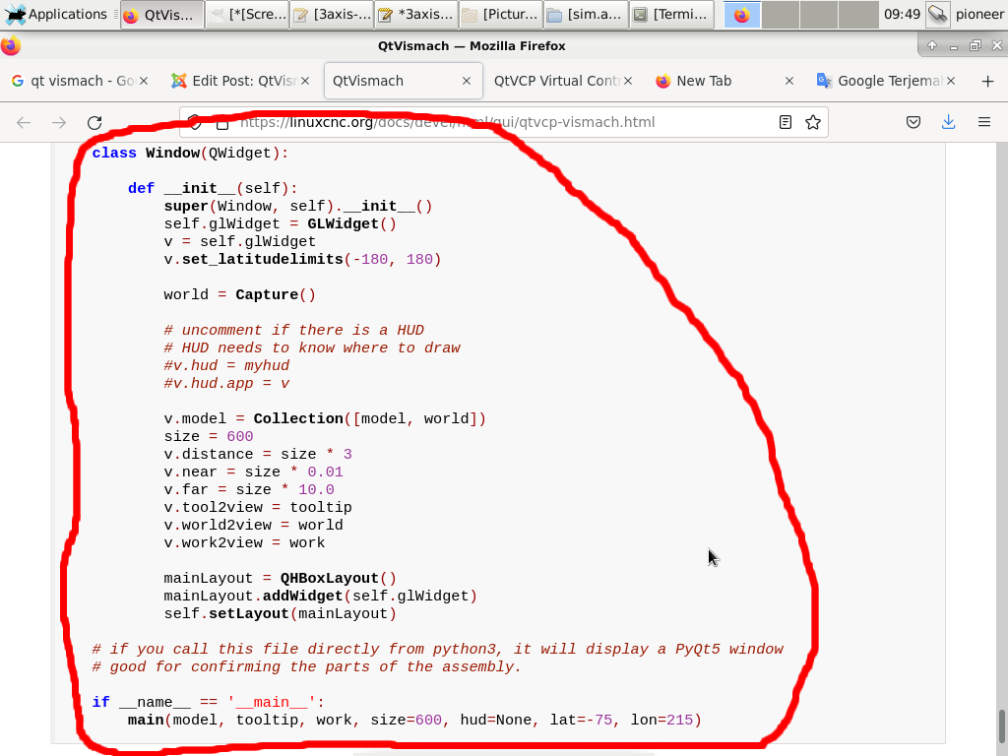
Task: Bookmark this page with star icon
Action: [812, 122]
